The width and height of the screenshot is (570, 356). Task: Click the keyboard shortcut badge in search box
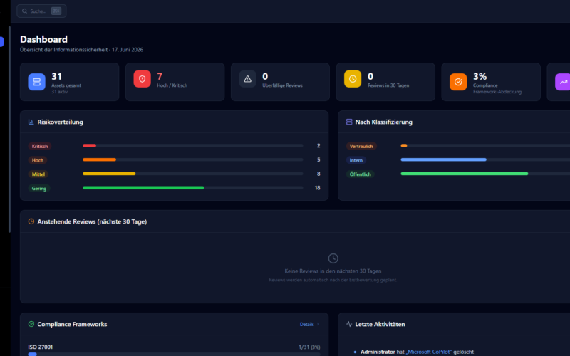(x=56, y=11)
